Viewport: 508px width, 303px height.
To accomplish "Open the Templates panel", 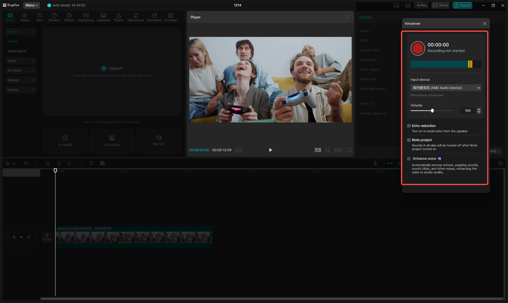I will 154,17.
